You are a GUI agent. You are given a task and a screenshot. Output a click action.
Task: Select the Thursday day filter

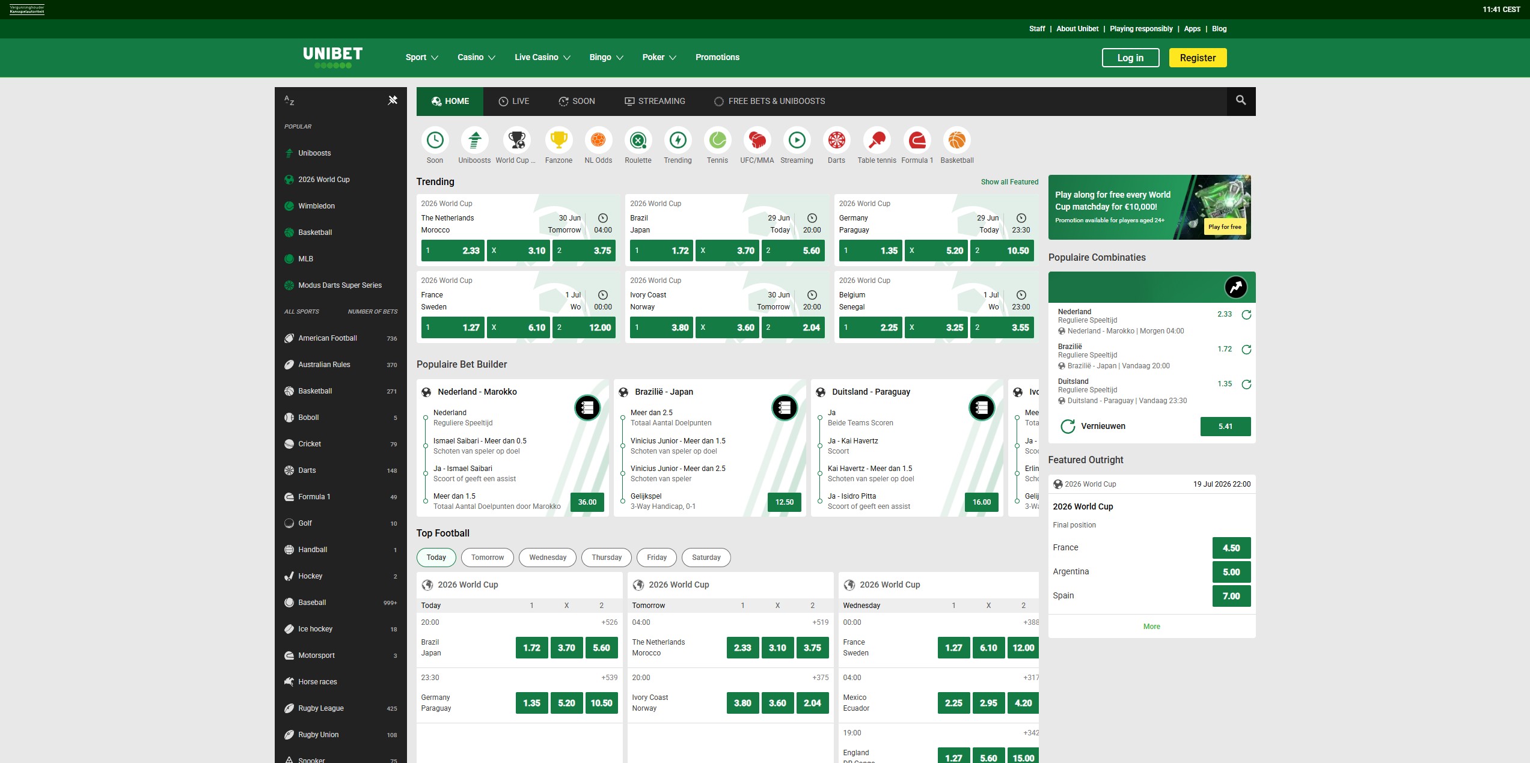coord(607,558)
